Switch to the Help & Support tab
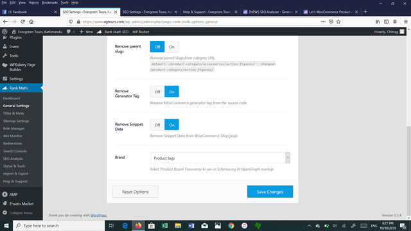The image size is (411, 231). 210,12
